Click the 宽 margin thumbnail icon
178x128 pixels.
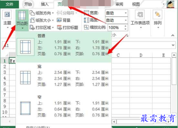(x=26, y=78)
